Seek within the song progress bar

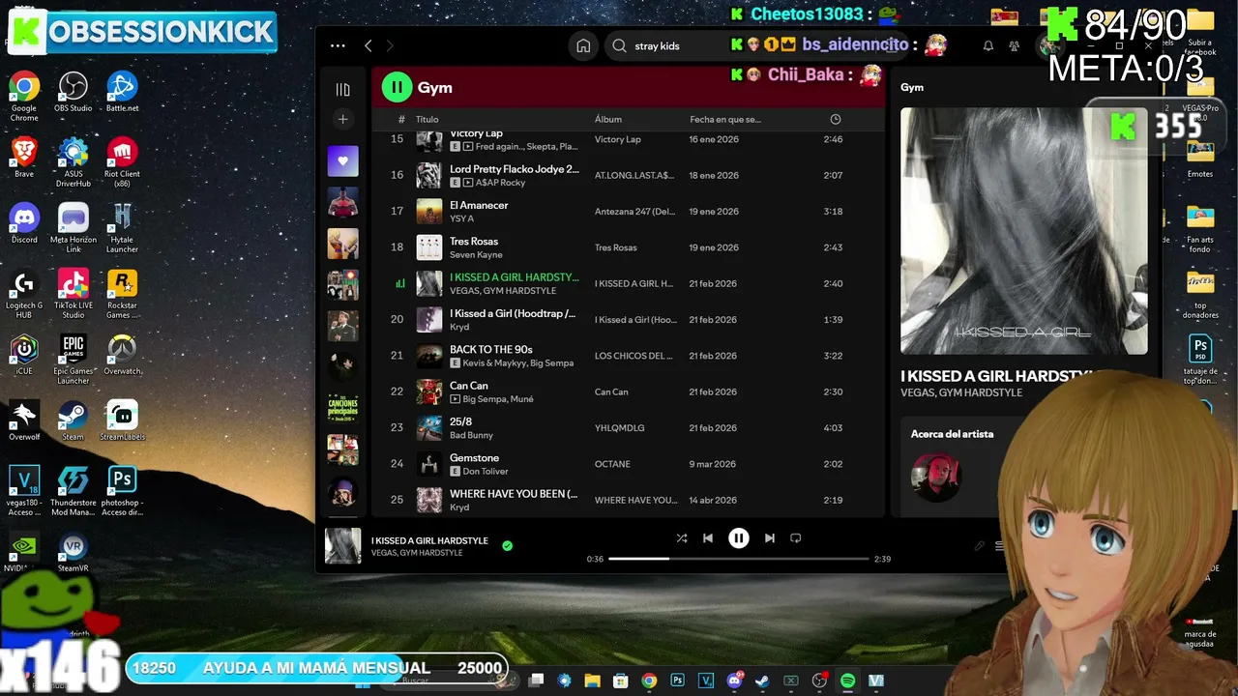click(739, 559)
